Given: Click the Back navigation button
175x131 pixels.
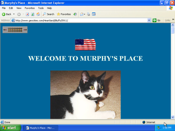Looking at the screenshot, I should 6,14.
